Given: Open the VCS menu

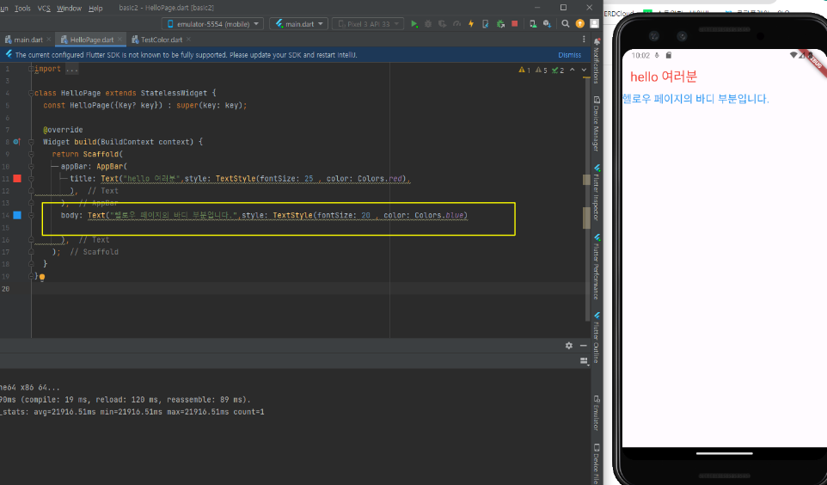Looking at the screenshot, I should pos(45,8).
